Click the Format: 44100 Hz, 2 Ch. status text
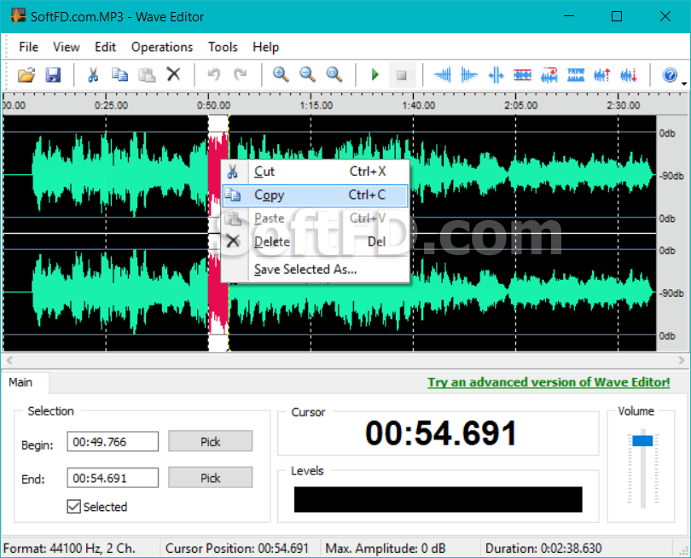The height and width of the screenshot is (558, 691). click(69, 549)
